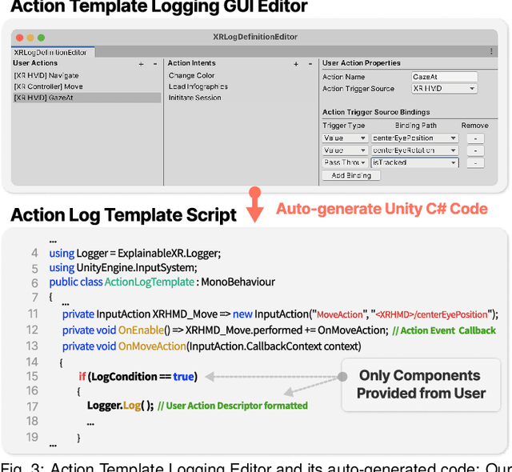Select the Load Infographics action intent
Image resolution: width=512 pixels, height=472 pixels.
point(197,86)
